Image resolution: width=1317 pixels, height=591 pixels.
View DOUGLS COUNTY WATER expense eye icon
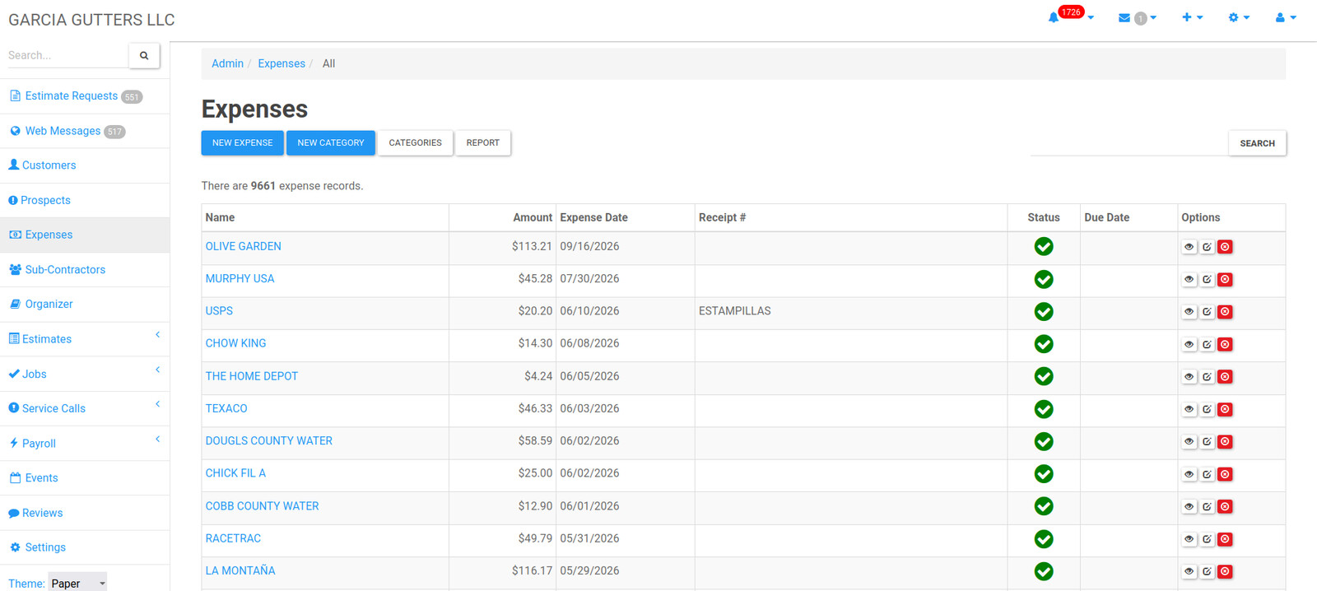(1189, 442)
